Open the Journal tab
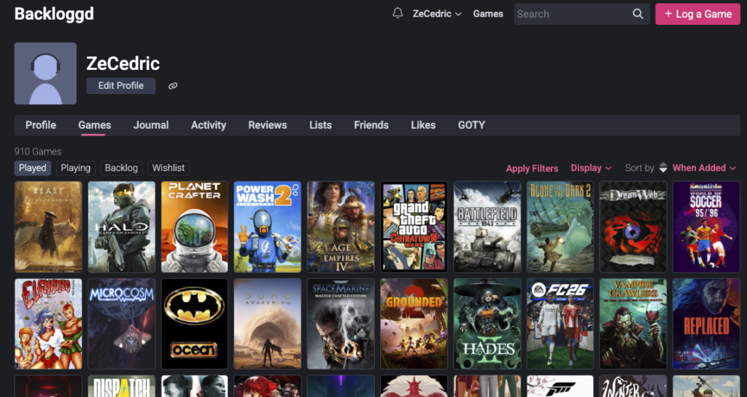747x397 pixels. tap(151, 125)
